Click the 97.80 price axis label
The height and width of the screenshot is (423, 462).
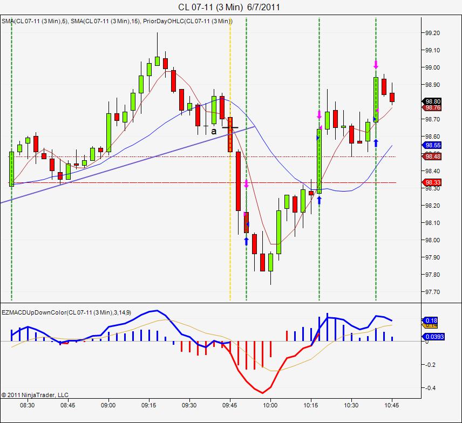[432, 275]
